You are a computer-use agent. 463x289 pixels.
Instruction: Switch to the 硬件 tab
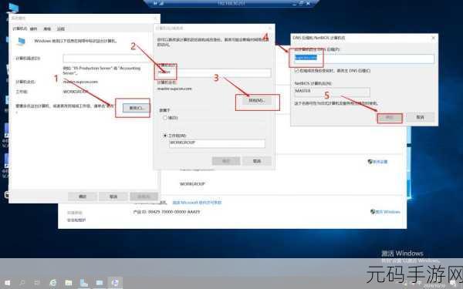tap(34, 29)
